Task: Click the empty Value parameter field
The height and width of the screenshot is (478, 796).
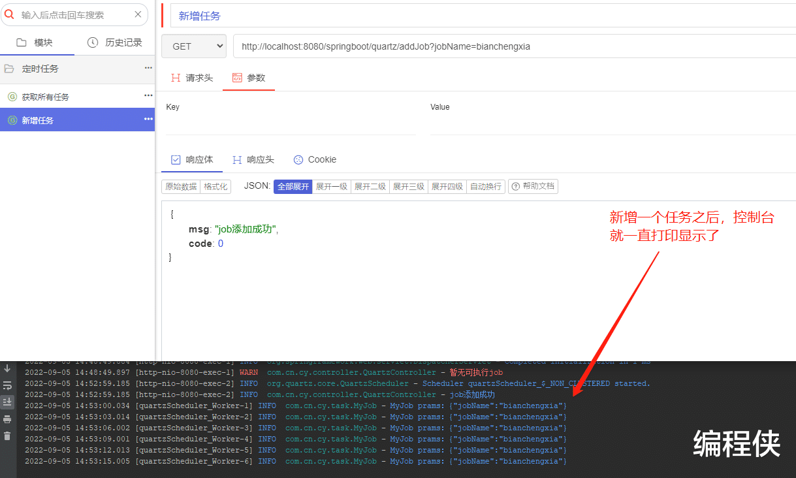Action: click(x=613, y=124)
